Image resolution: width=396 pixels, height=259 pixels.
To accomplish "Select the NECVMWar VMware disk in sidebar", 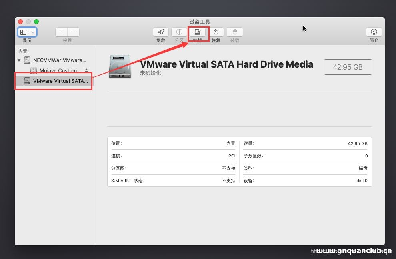I will tap(59, 60).
